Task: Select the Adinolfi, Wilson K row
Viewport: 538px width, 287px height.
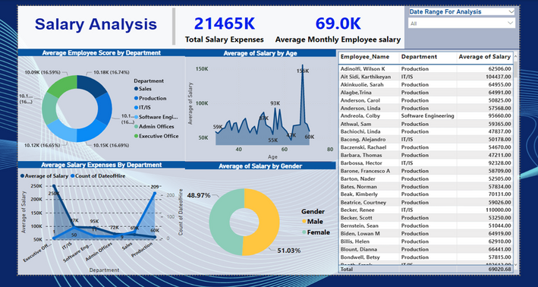Action: pyautogui.click(x=426, y=68)
